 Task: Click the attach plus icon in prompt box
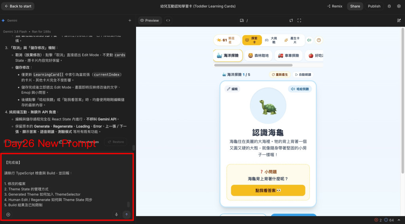point(8,215)
